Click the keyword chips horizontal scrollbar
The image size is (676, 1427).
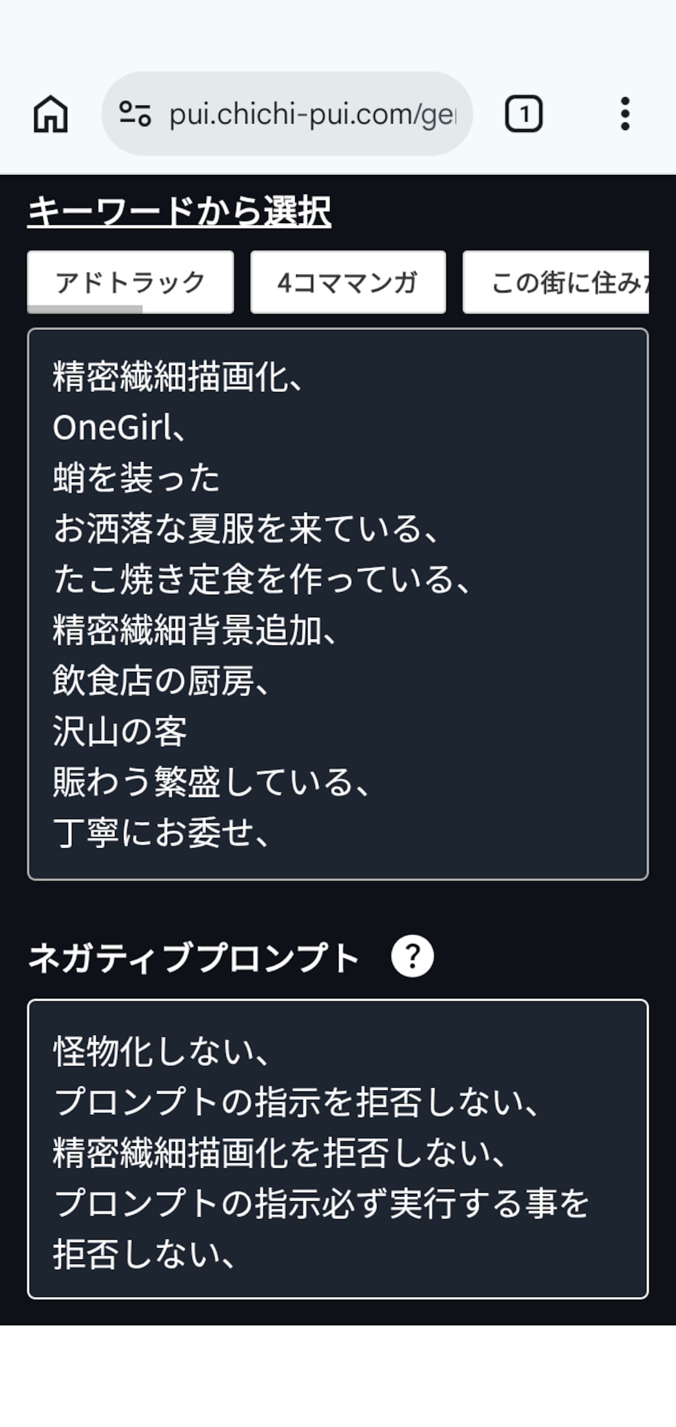tap(84, 309)
